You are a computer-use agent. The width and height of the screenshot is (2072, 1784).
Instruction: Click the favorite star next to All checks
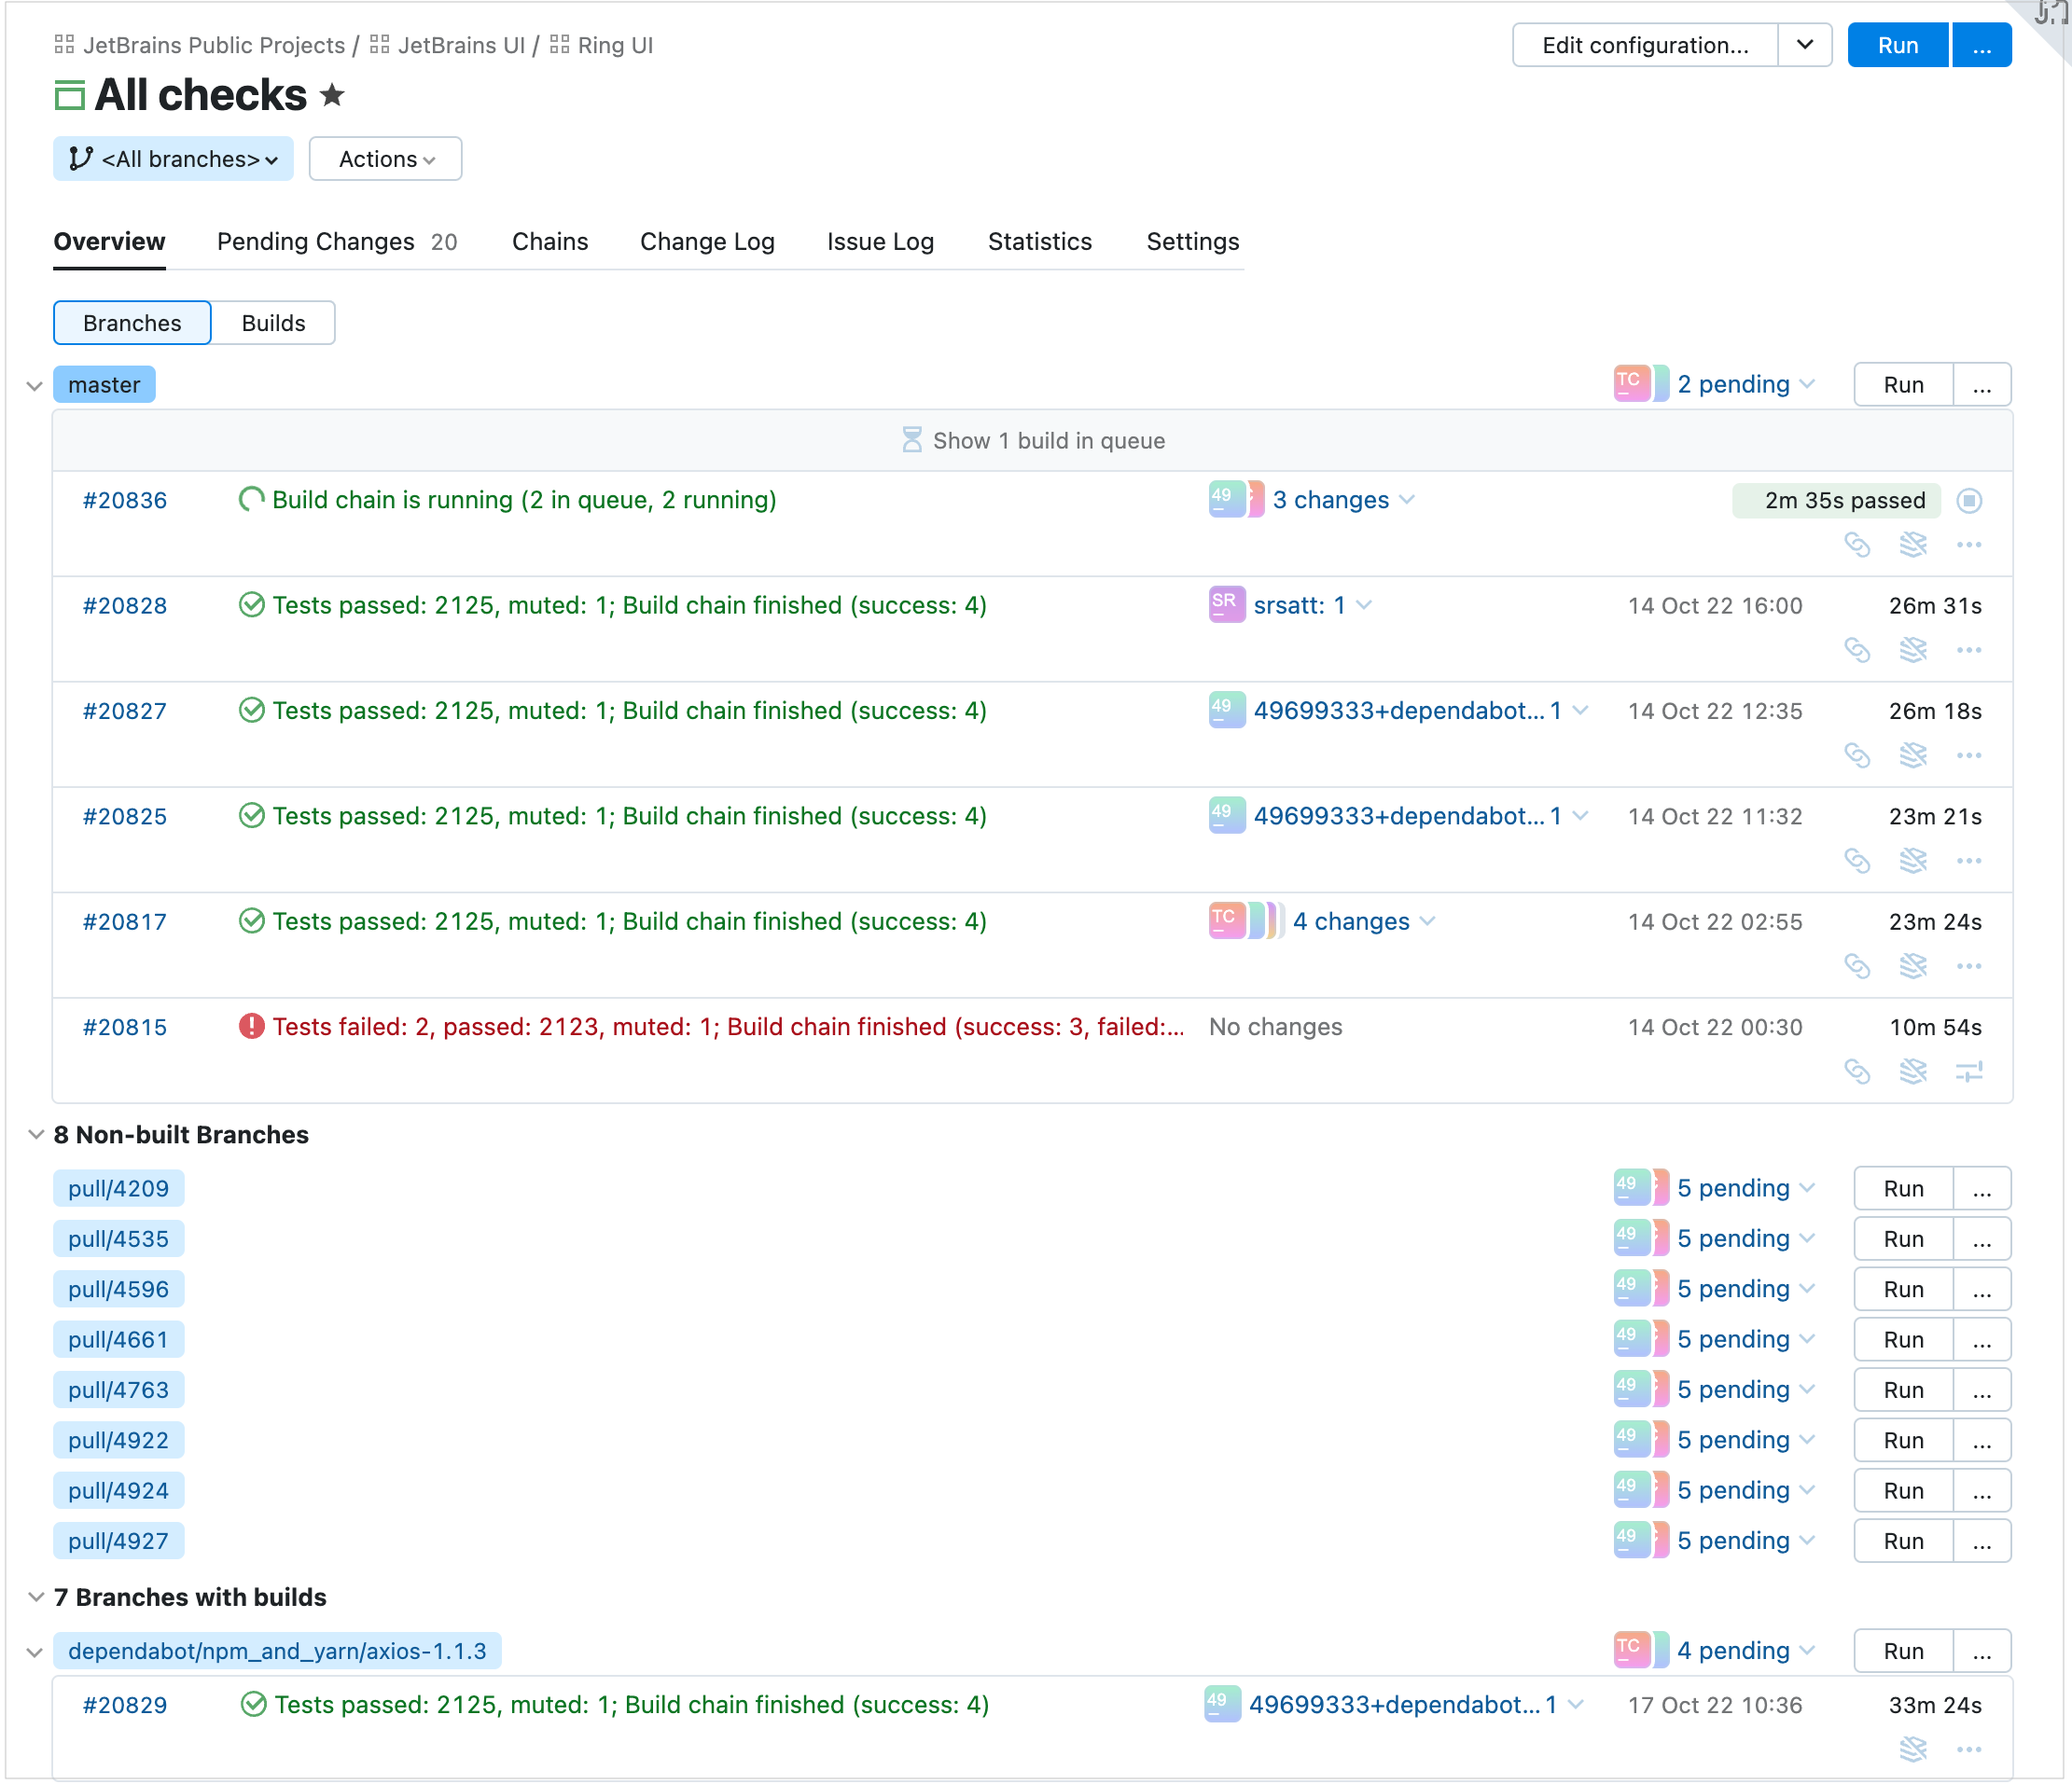click(x=332, y=95)
